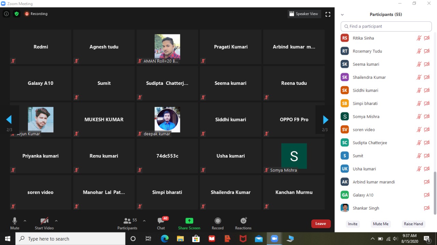This screenshot has width=437, height=245.
Task: Open the Windows Start menu
Action: [8, 239]
